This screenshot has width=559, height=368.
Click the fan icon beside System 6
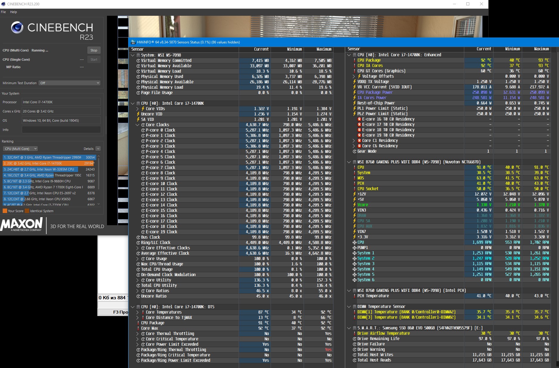(x=355, y=280)
